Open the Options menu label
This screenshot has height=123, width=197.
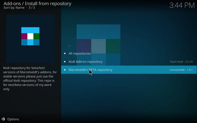pos(13,119)
